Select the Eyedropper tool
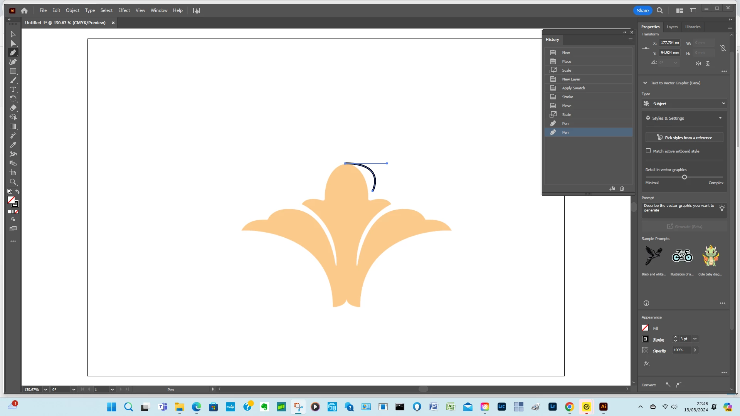Image resolution: width=740 pixels, height=416 pixels. pyautogui.click(x=13, y=145)
